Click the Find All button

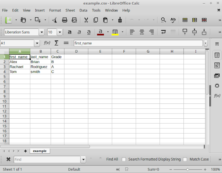112,159
